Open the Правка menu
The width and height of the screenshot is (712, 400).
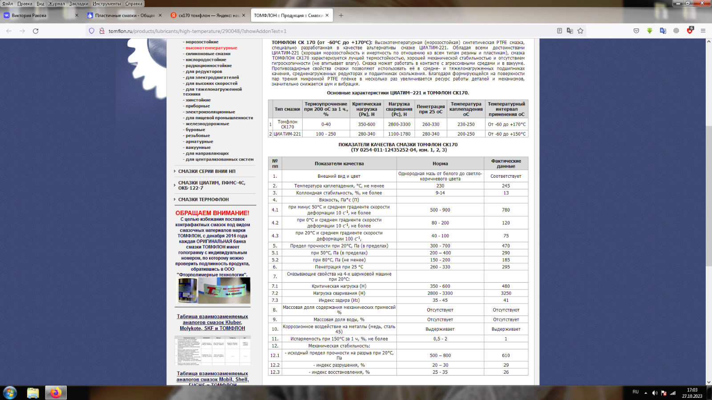coord(25,4)
